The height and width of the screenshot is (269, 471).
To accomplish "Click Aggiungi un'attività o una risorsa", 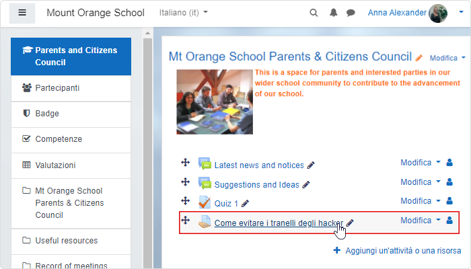I will (397, 251).
